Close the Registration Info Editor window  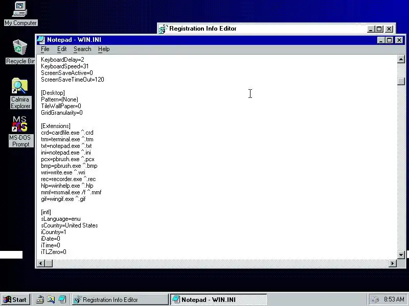click(389, 29)
